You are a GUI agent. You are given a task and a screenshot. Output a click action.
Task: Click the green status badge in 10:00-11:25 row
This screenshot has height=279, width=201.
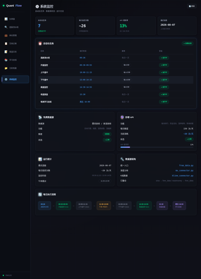(x=164, y=73)
